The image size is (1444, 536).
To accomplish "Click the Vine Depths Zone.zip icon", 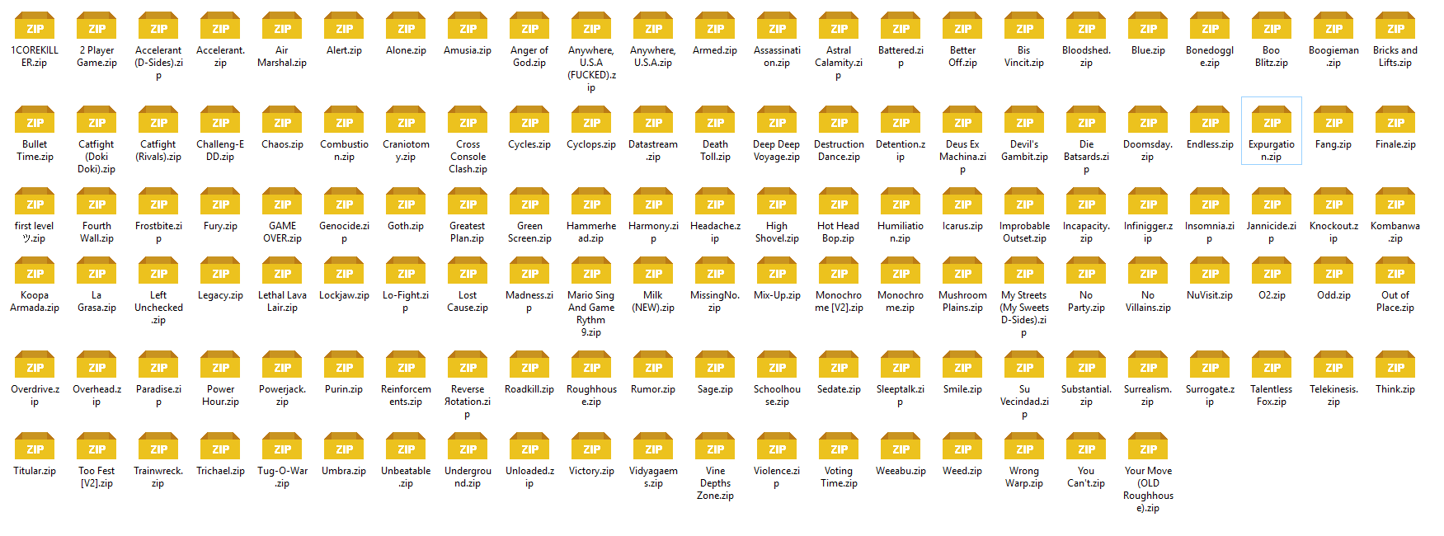I will 715,447.
